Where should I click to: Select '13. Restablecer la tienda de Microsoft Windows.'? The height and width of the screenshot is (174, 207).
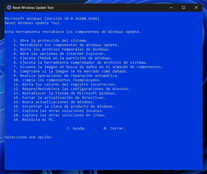tap(65, 93)
